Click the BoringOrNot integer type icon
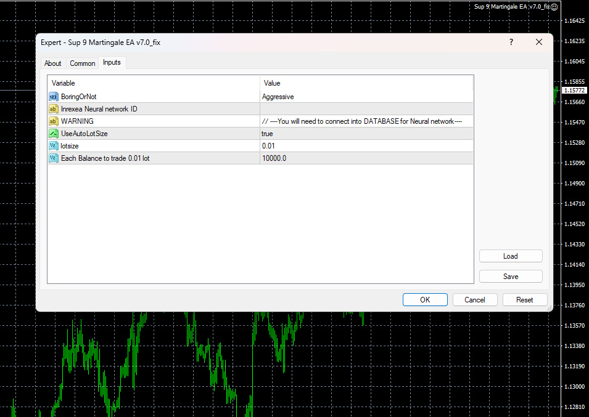The width and height of the screenshot is (589, 417). pyautogui.click(x=53, y=97)
